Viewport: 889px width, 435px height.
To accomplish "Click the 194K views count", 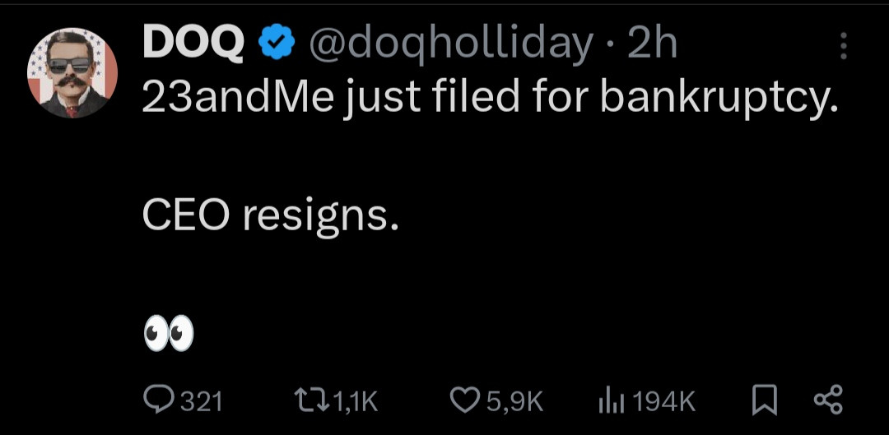I will pyautogui.click(x=666, y=401).
